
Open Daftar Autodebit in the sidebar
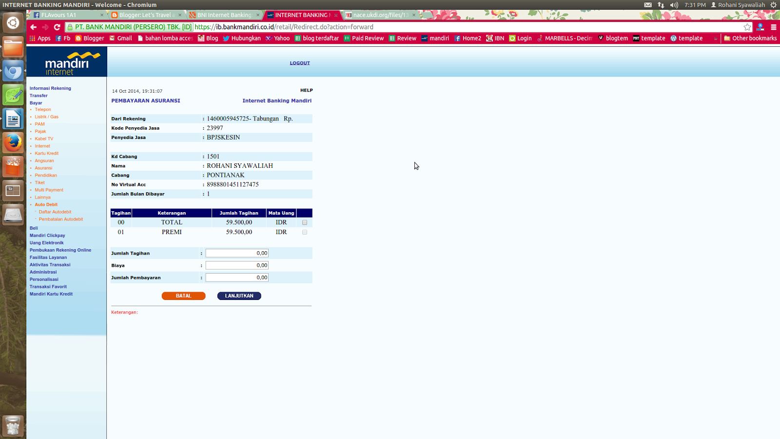coord(55,212)
